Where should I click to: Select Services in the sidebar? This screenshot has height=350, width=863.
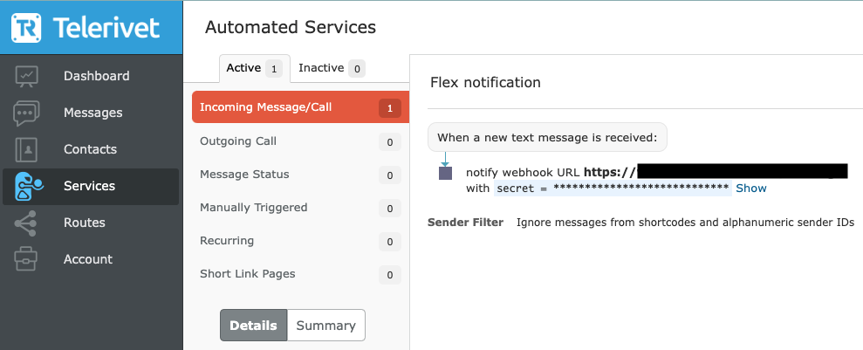89,186
